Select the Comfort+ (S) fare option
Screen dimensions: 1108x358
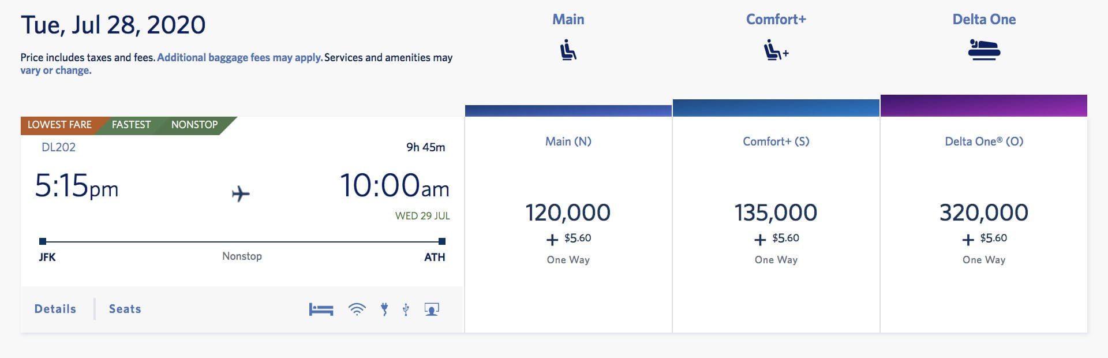coord(776,212)
